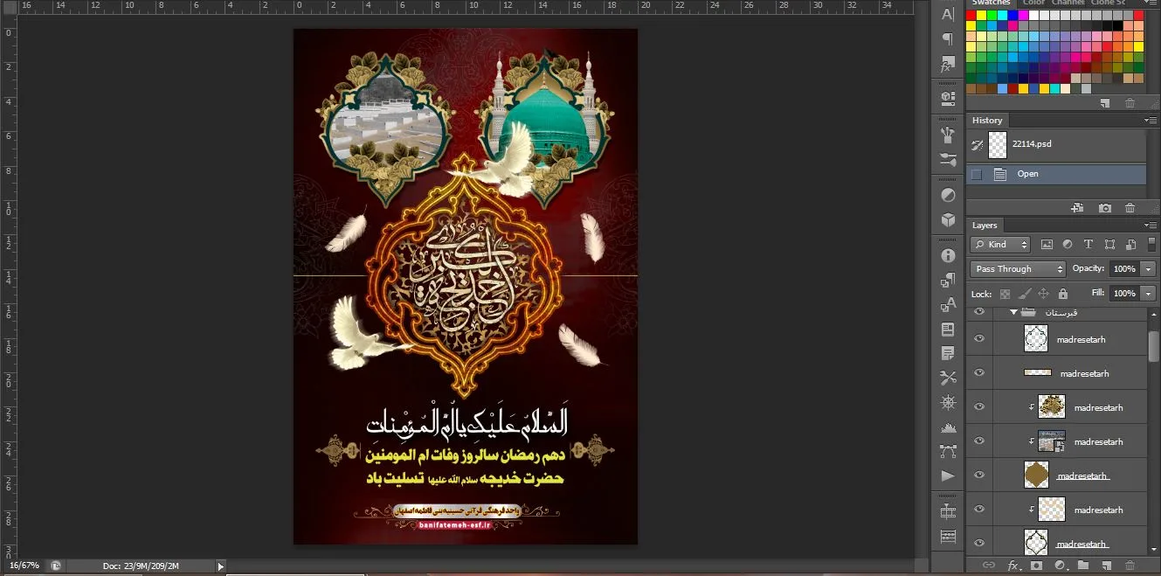This screenshot has height=576, width=1161.
Task: Open the Layers panel options menu
Action: (x=1149, y=226)
